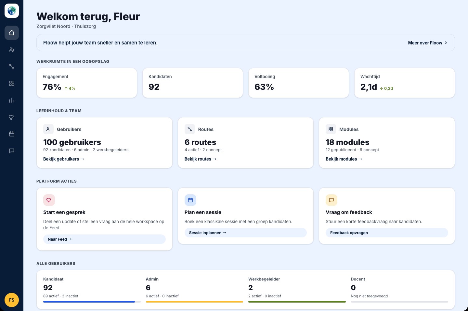Click the person icon on Gebruikers card

48,129
